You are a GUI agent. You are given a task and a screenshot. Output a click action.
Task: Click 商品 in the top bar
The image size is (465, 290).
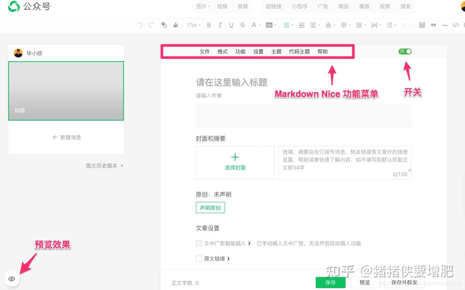343,6
